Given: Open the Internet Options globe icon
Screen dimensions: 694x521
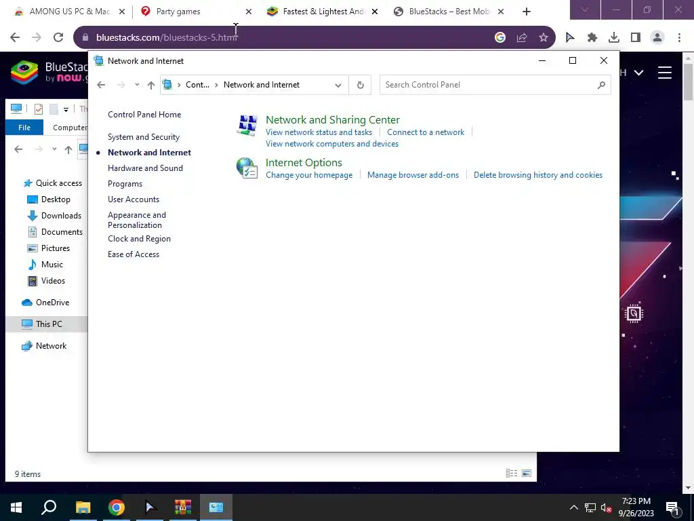Looking at the screenshot, I should pos(247,168).
